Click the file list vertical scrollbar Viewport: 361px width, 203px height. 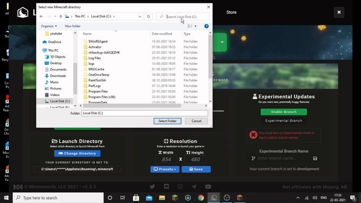coord(210,56)
